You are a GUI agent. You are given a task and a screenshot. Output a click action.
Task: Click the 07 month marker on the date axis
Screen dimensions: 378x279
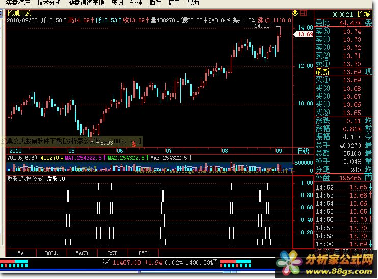coord(169,151)
